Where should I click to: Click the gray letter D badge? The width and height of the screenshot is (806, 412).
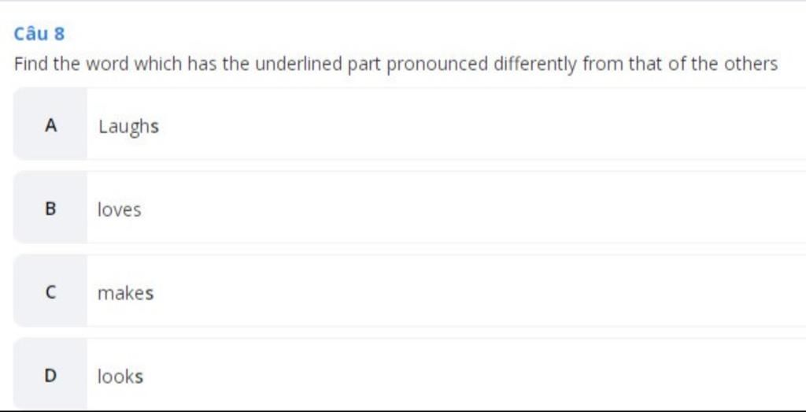coord(50,374)
